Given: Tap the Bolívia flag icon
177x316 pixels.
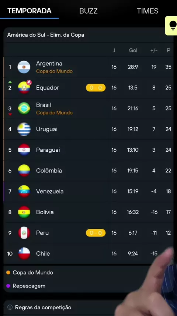Looking at the screenshot, I should click(24, 212).
